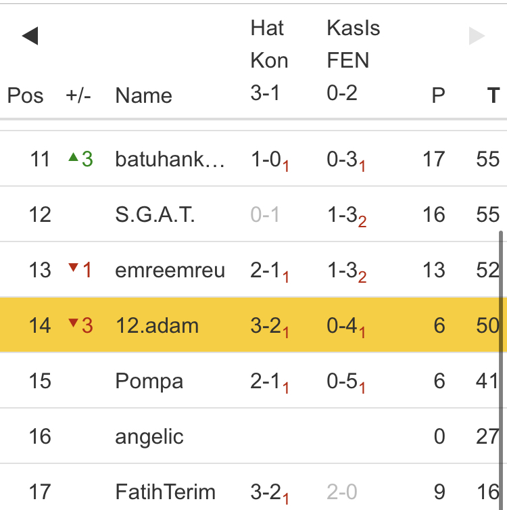Open the Hat Kon 3-1 match column

point(269,61)
